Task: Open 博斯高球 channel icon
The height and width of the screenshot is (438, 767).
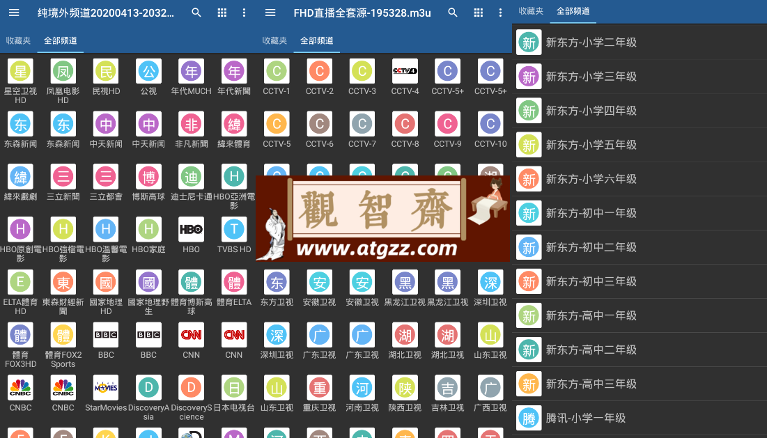Action: pos(148,176)
